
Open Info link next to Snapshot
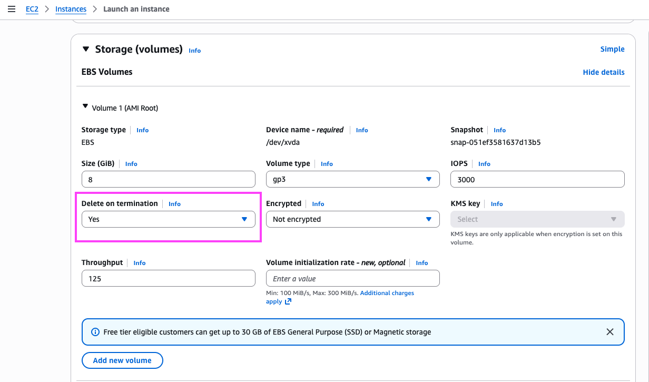pos(499,130)
